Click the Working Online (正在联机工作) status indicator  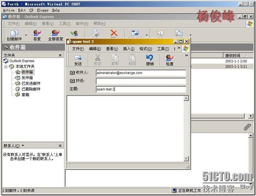[187, 190]
